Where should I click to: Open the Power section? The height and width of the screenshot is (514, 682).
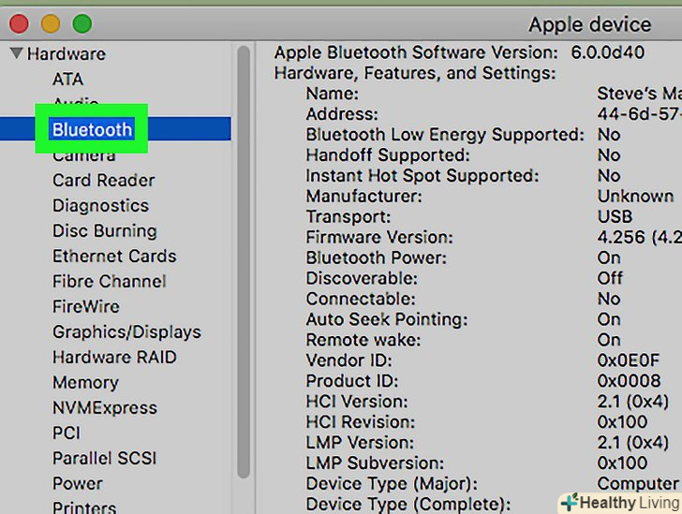(x=78, y=483)
